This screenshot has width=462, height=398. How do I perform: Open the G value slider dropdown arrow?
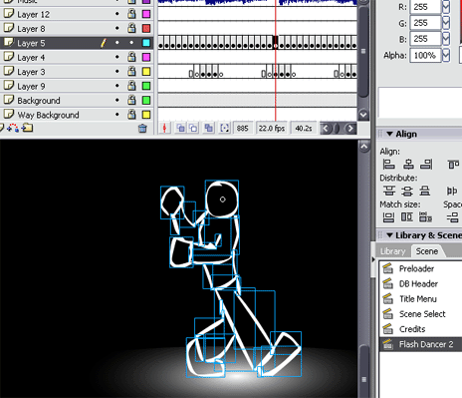click(x=446, y=23)
